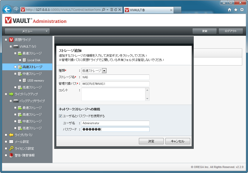Click the ストレージ名 field containing NAS
The width and height of the screenshot is (248, 173).
point(115,77)
